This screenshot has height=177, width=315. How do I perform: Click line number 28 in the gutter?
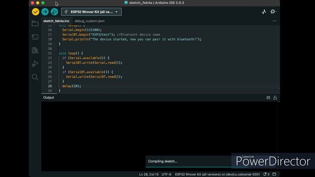(50, 86)
